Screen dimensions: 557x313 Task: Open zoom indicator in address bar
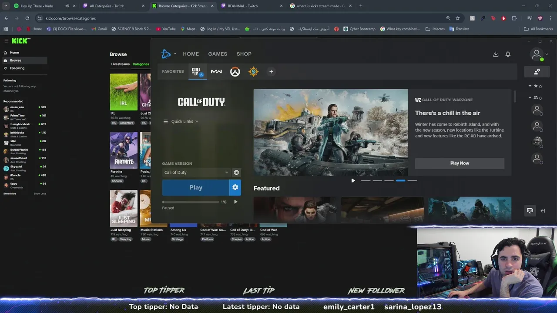[448, 18]
